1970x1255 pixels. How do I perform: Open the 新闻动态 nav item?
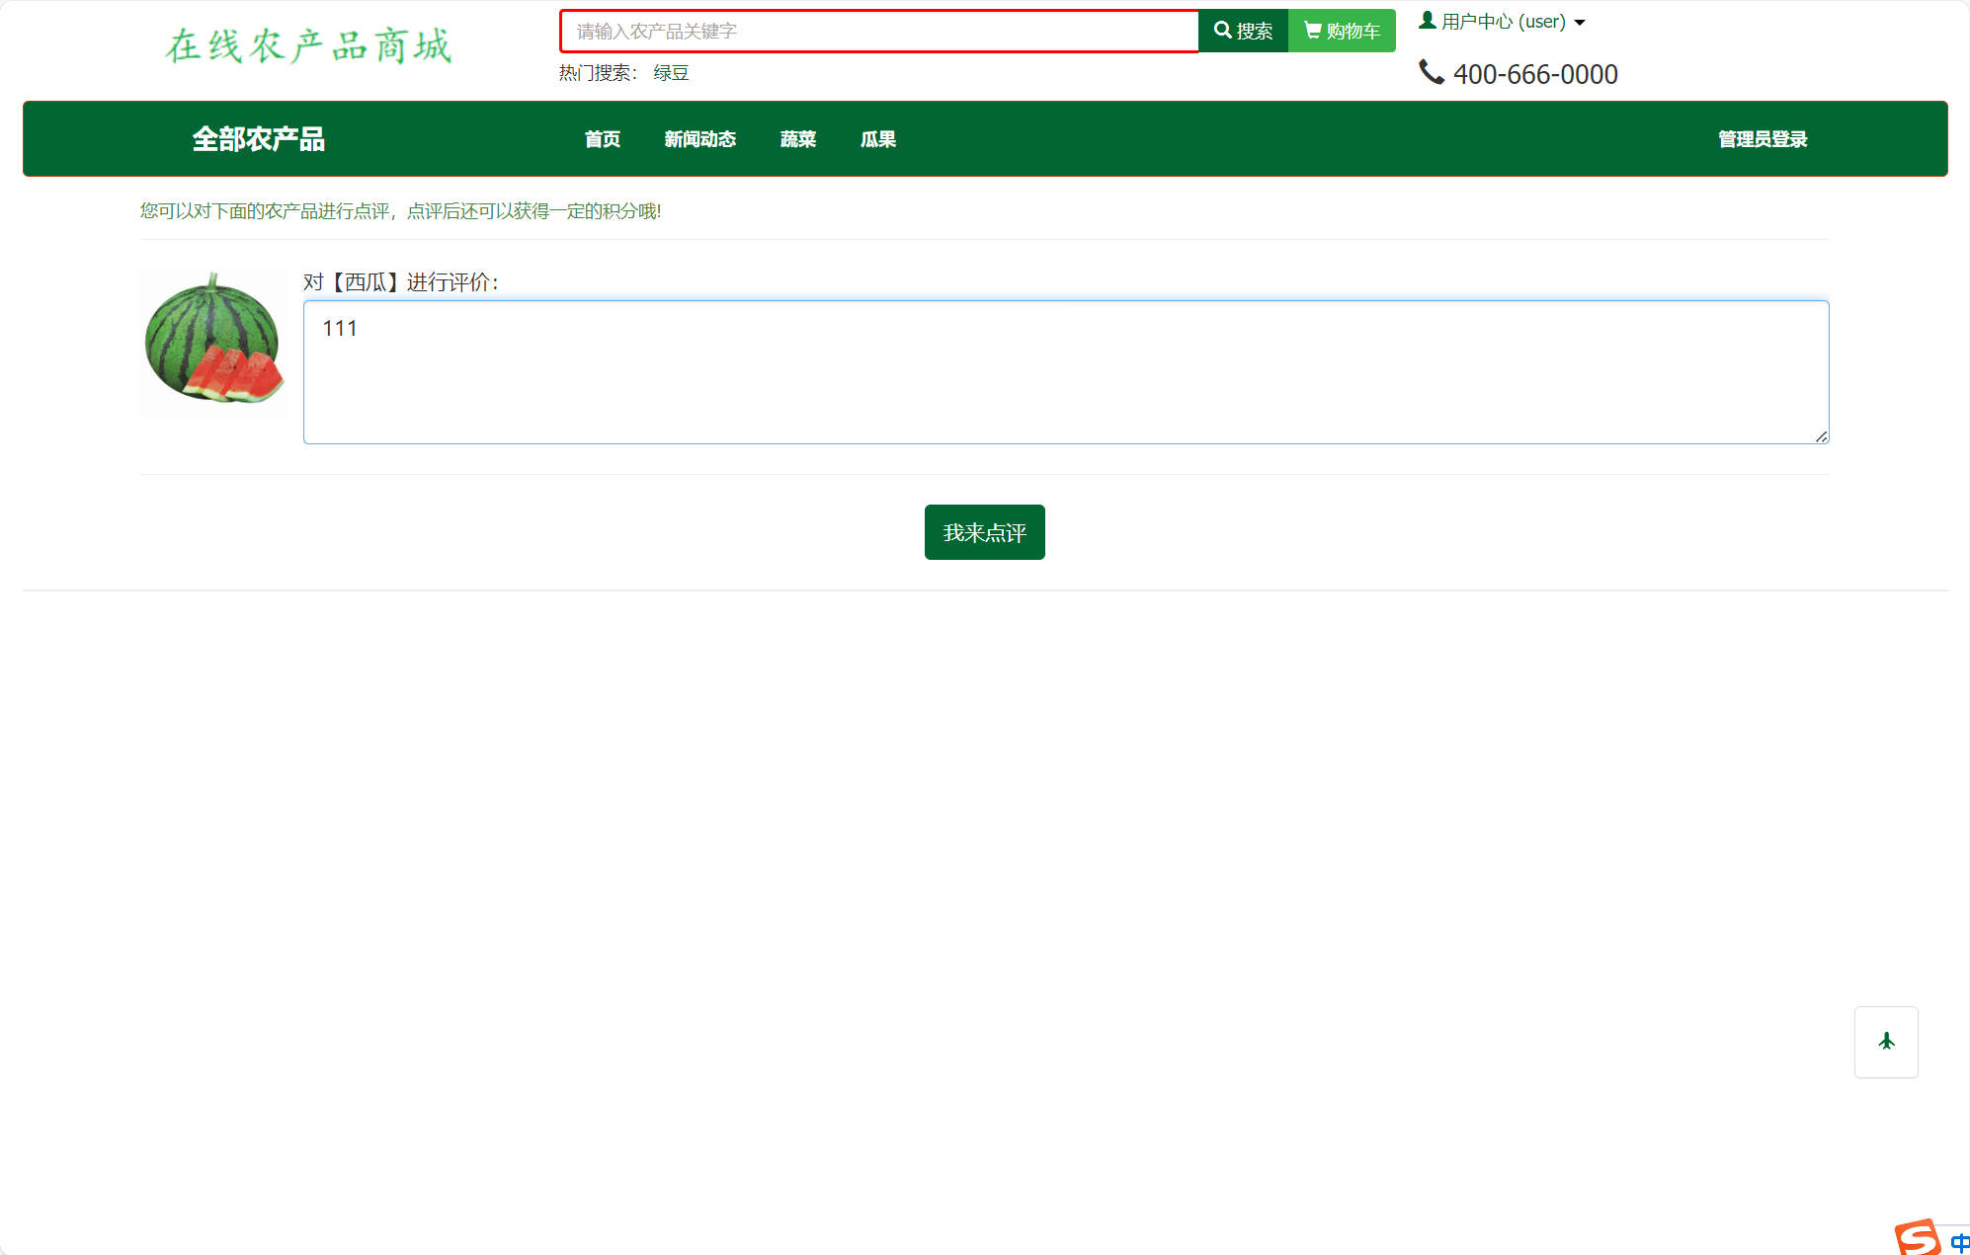(699, 139)
